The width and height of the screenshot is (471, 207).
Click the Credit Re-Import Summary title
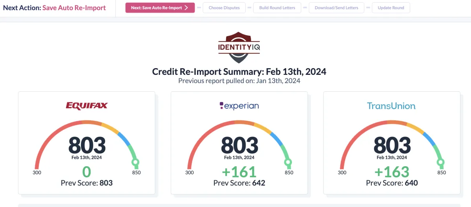point(239,72)
